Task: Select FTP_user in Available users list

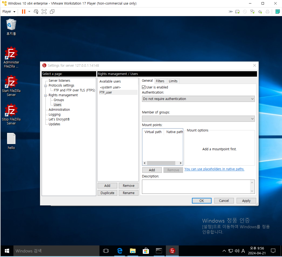Action: (118, 92)
